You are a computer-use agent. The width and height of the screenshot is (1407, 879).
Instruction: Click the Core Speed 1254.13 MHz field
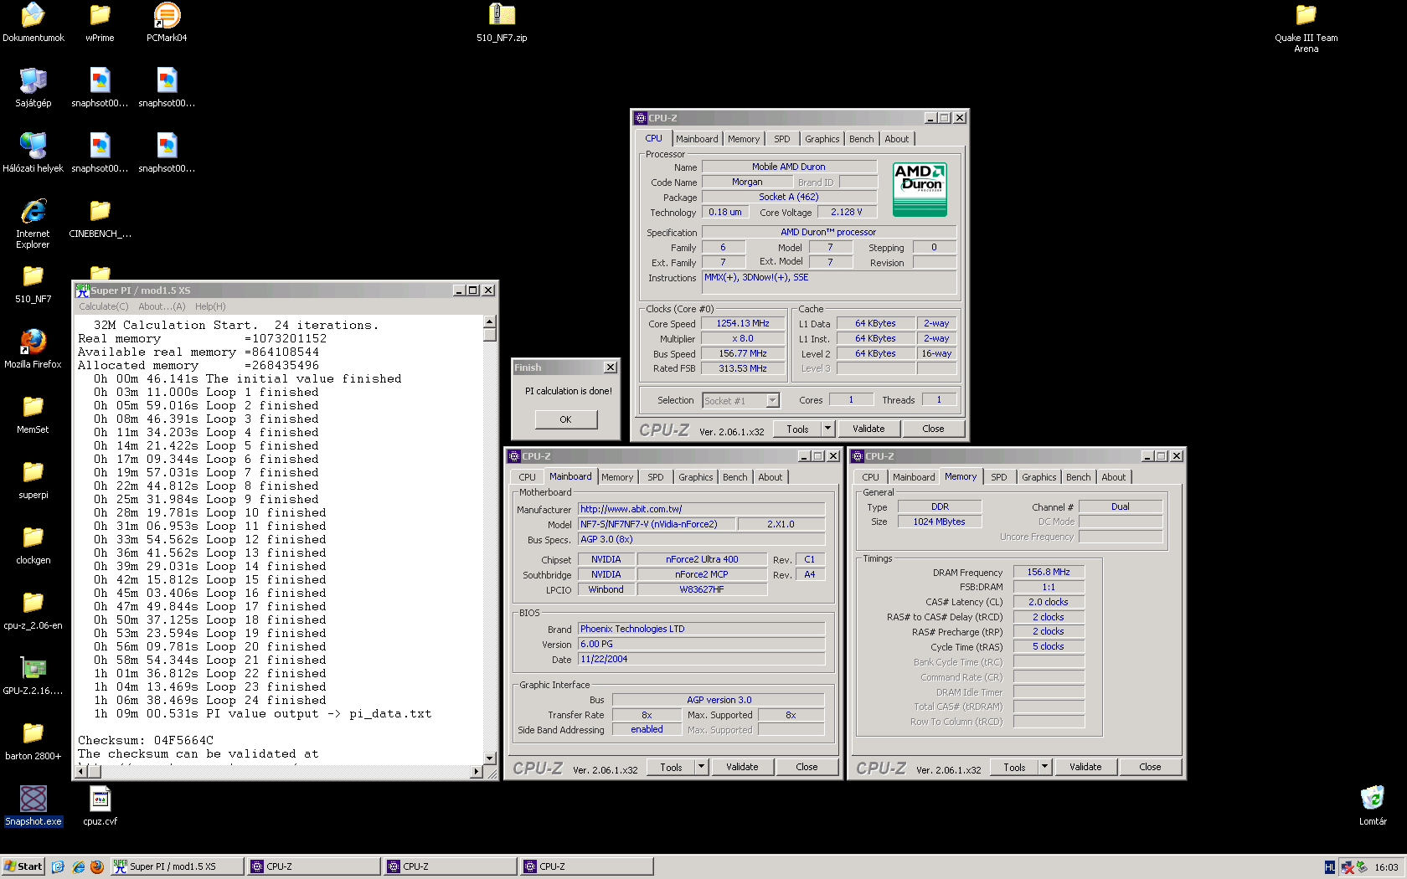click(743, 323)
